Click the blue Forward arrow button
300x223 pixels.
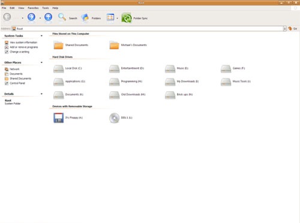coord(31,17)
